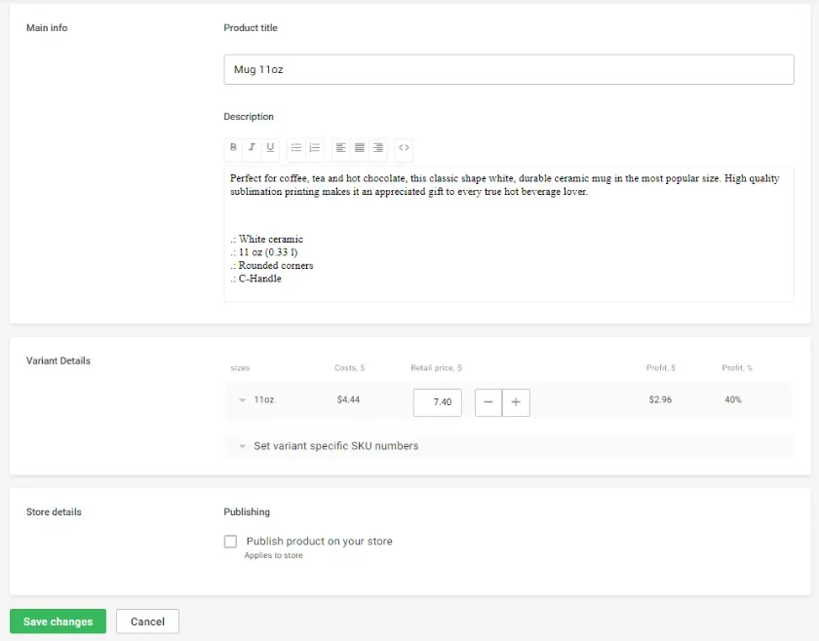Insert a bulleted list in the description
Screen dimensions: 819x641
[296, 148]
